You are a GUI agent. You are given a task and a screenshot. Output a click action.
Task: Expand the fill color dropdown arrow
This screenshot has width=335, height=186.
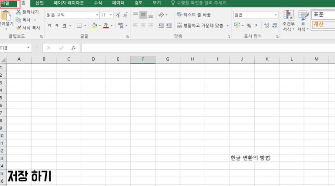100,26
